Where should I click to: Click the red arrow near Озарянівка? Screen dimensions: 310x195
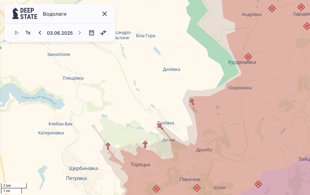tap(192, 102)
